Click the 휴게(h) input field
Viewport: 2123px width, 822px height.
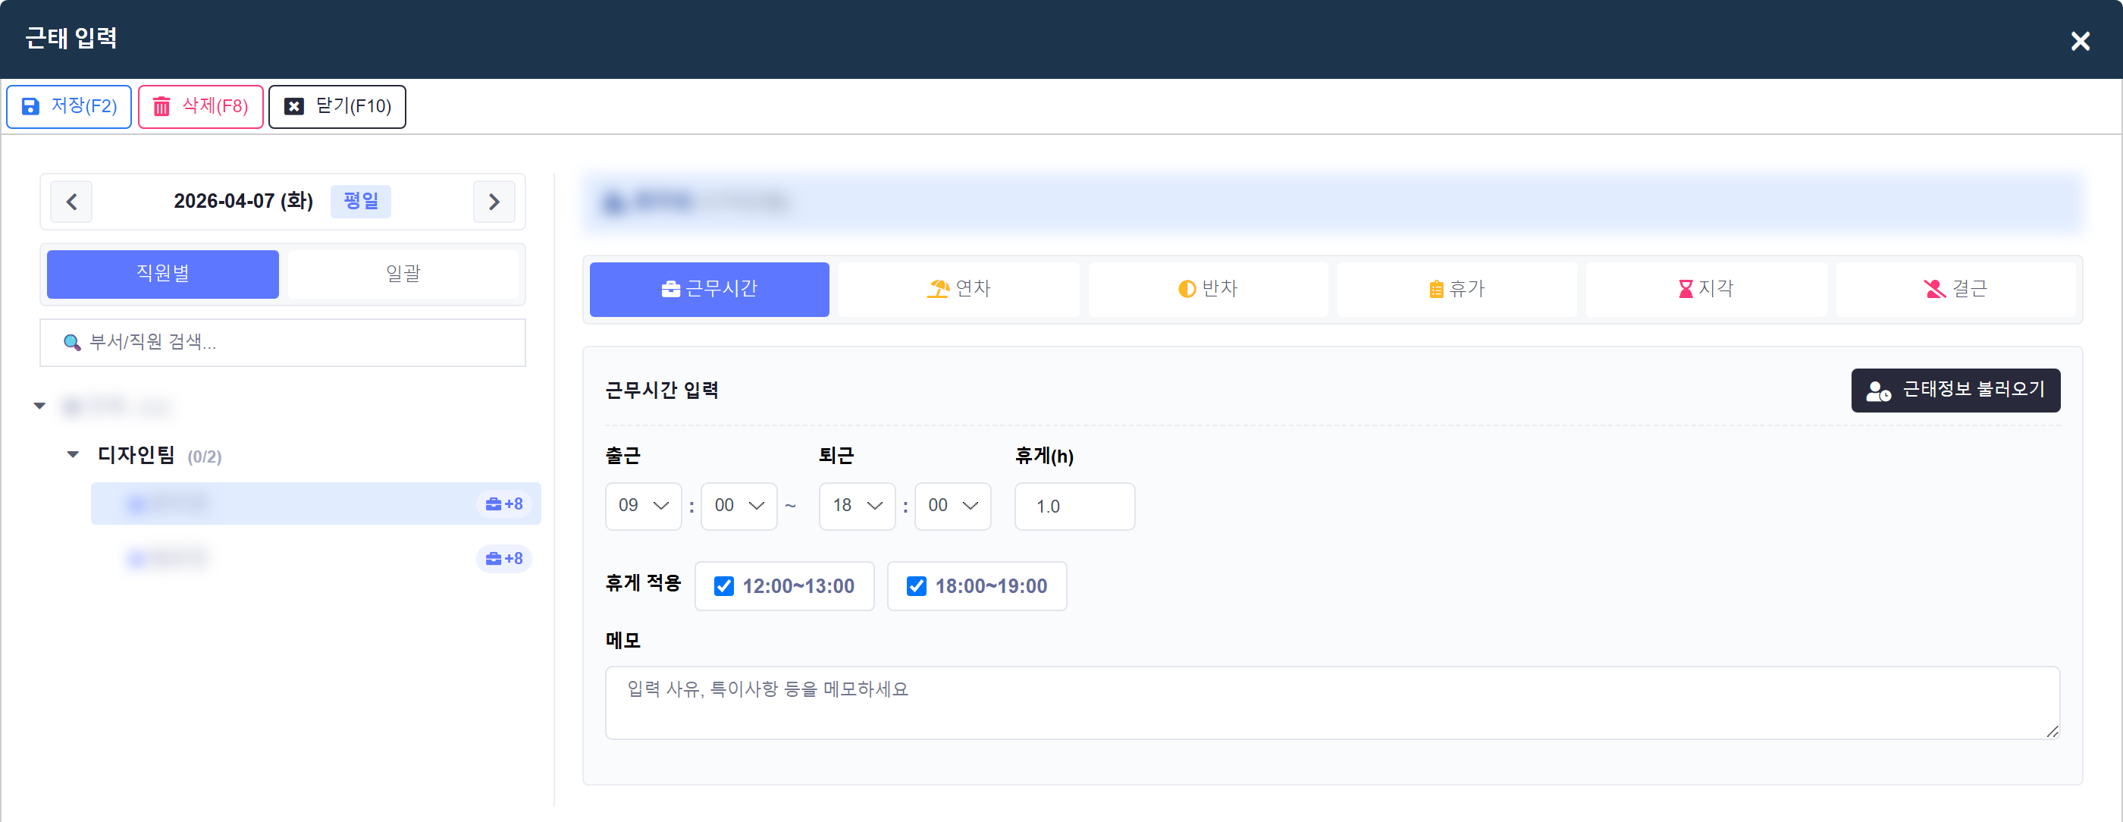(x=1074, y=507)
